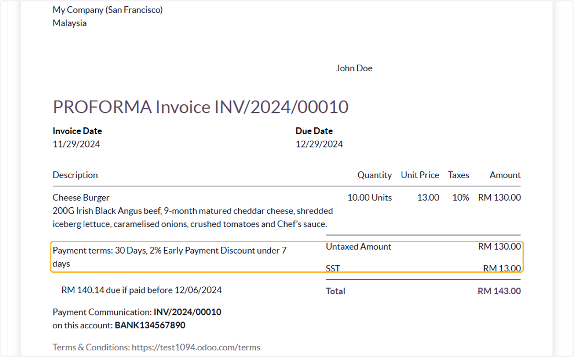Click the company name 'My Company (San Francisco)'
Screen dimensions: 574x357
click(x=108, y=10)
